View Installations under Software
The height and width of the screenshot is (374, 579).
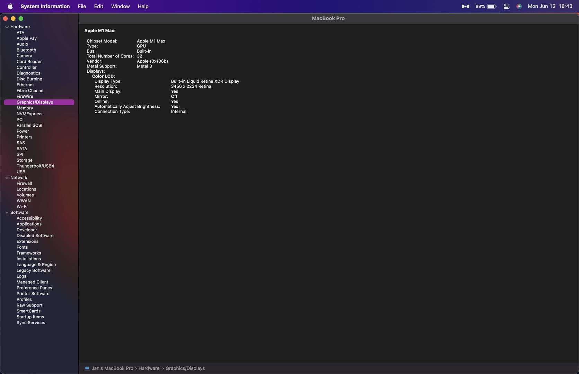click(28, 259)
